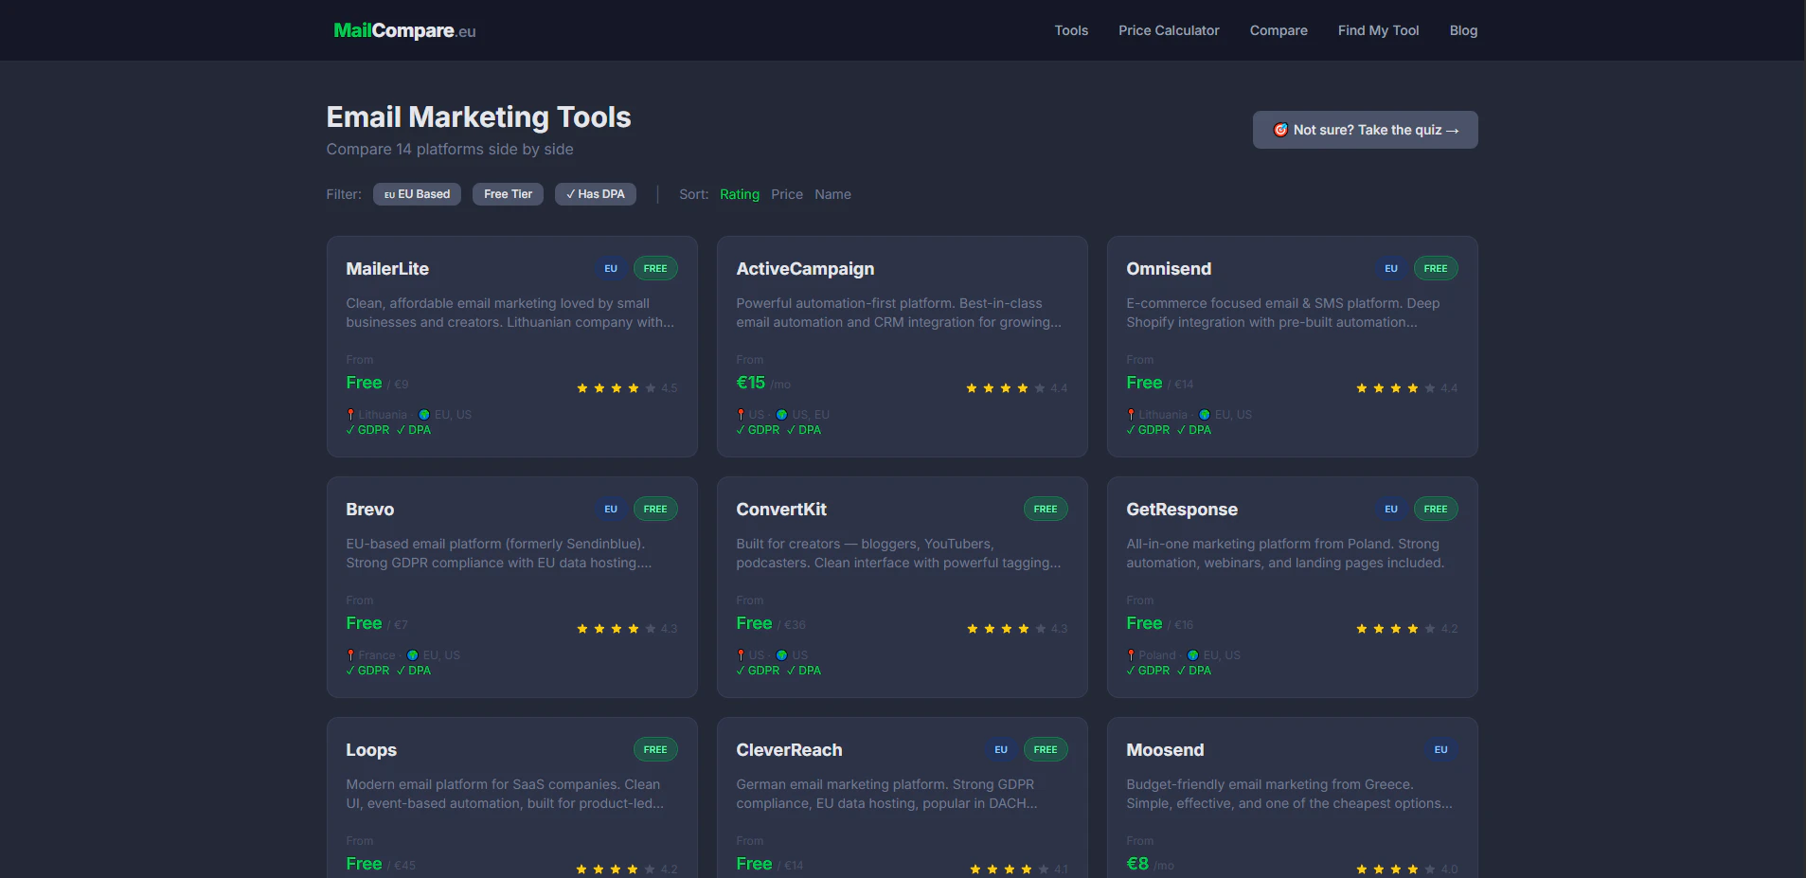Open the Price Calculator page
Screen dimensions: 1806x878
pos(1169,30)
